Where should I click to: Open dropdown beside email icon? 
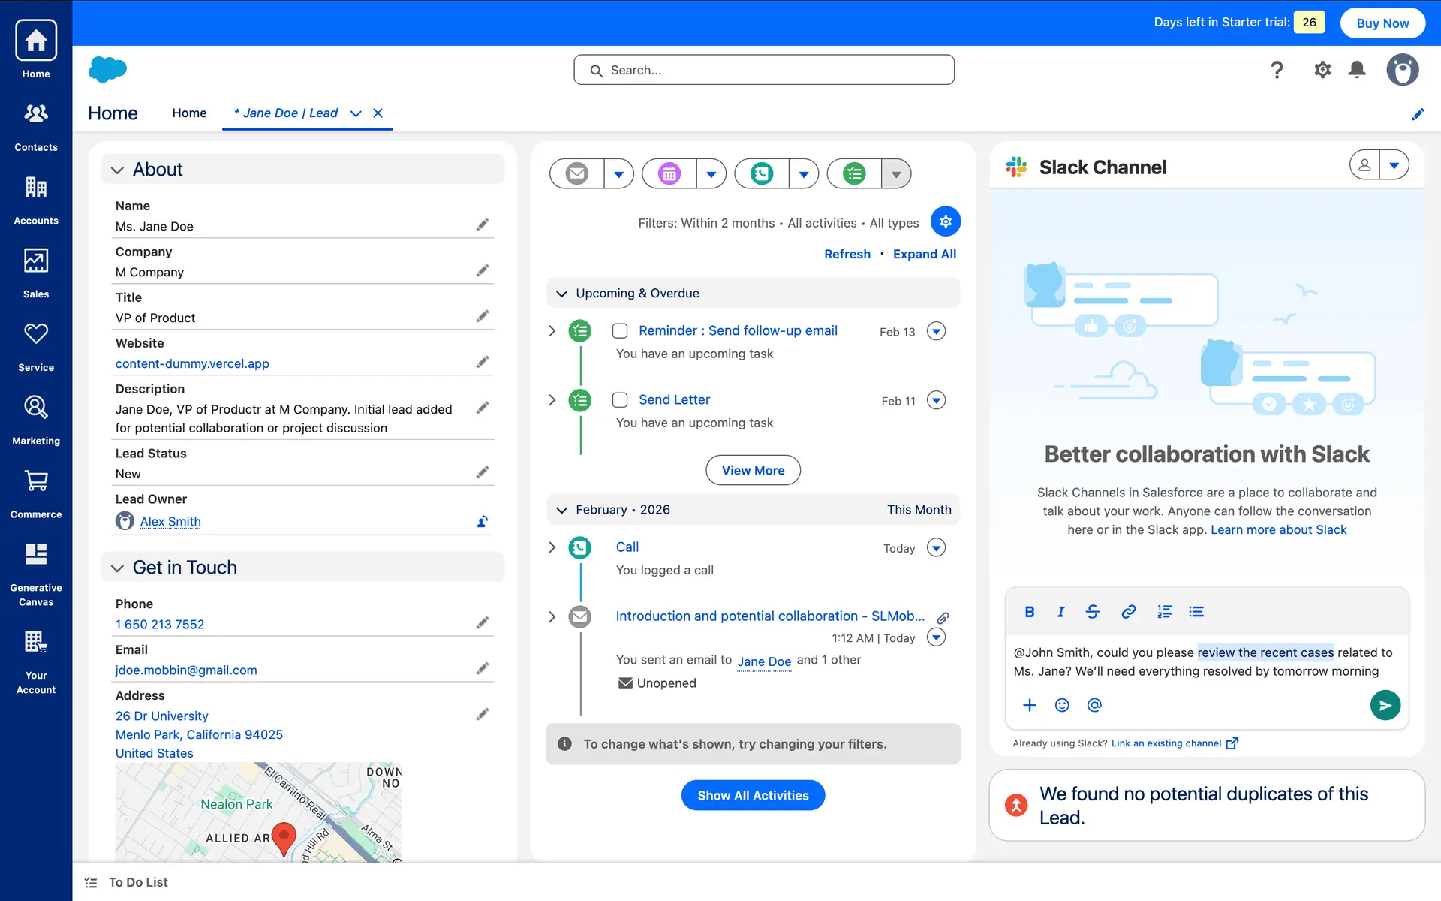(x=618, y=174)
